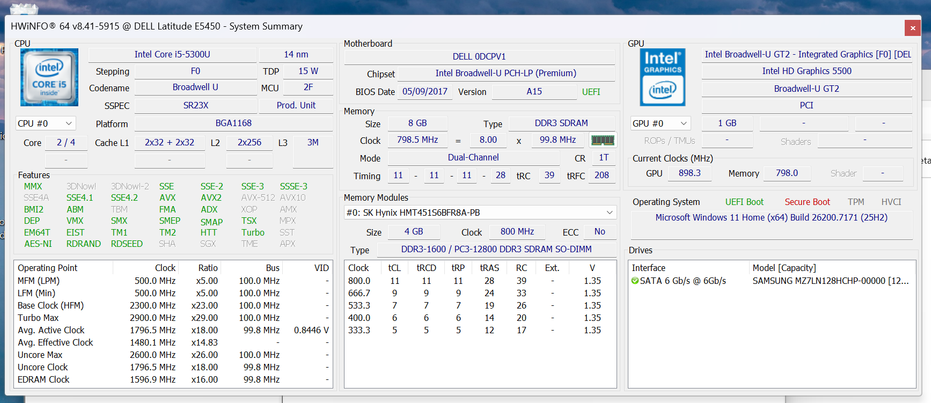The image size is (931, 403).
Task: Click the module Clock value "800 MHz"
Action: pyautogui.click(x=517, y=231)
